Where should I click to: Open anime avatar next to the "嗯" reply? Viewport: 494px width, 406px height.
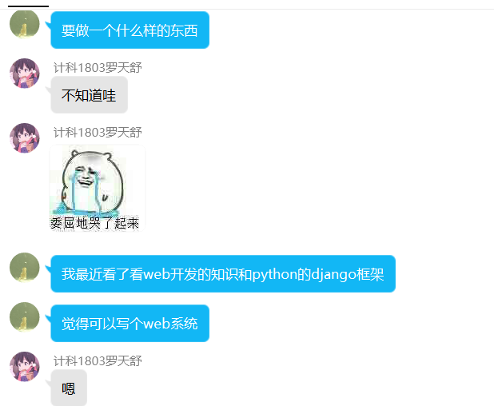(25, 367)
